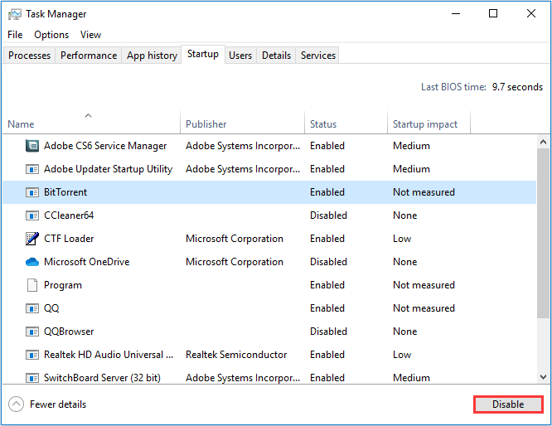Click Fewer details label
The width and height of the screenshot is (552, 426).
coord(58,404)
